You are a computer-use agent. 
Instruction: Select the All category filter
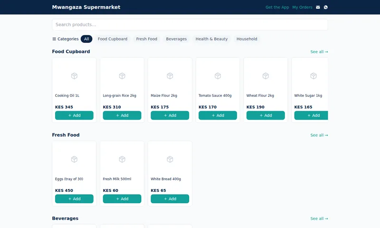pos(86,39)
